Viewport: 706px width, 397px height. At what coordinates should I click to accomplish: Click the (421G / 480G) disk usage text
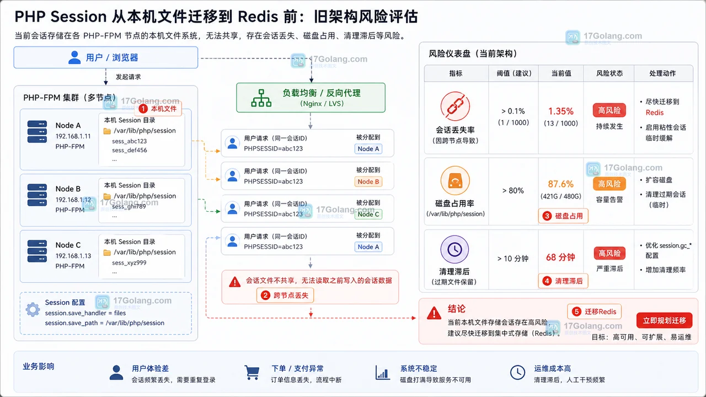click(561, 196)
